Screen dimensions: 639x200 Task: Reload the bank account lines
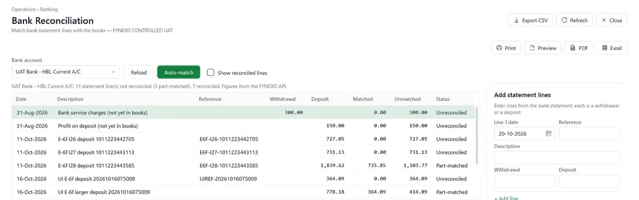[x=138, y=72]
